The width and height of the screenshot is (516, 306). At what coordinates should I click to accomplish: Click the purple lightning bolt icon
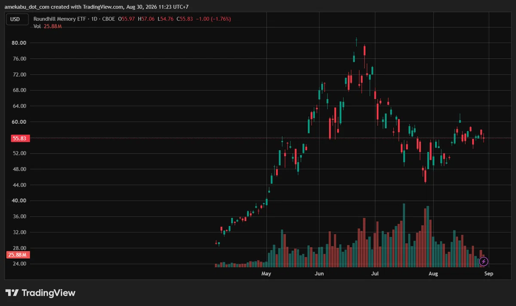pyautogui.click(x=484, y=261)
